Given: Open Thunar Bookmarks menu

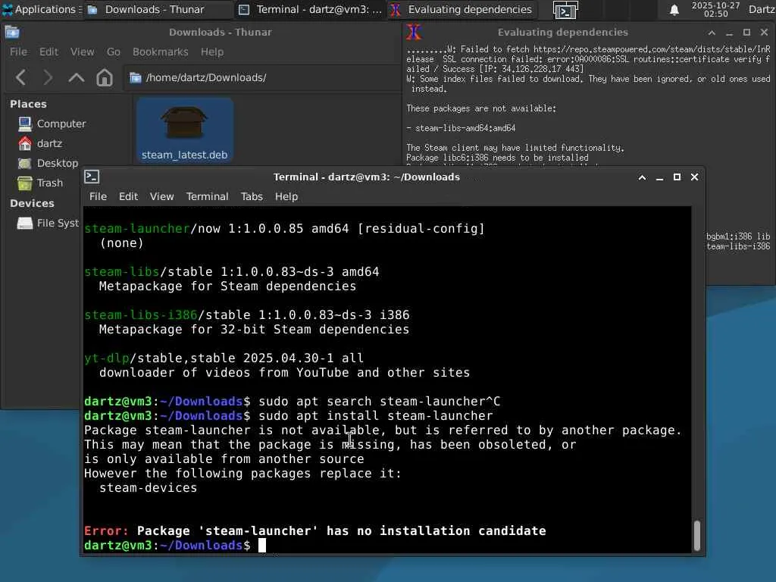Looking at the screenshot, I should [161, 52].
